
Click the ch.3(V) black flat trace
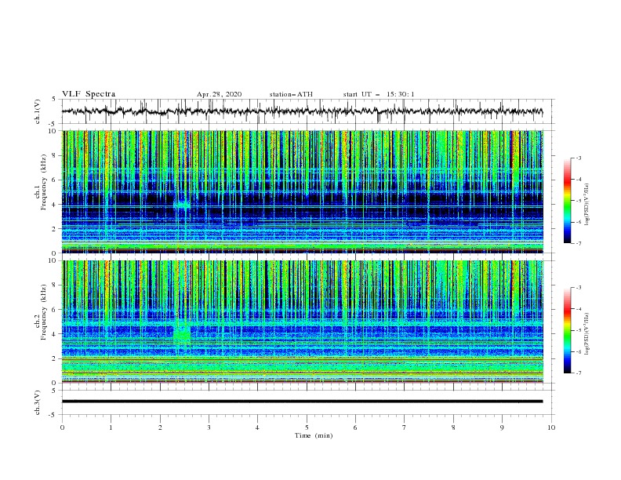pyautogui.click(x=302, y=402)
